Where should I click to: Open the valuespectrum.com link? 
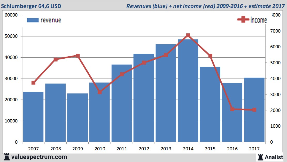tap(39, 157)
